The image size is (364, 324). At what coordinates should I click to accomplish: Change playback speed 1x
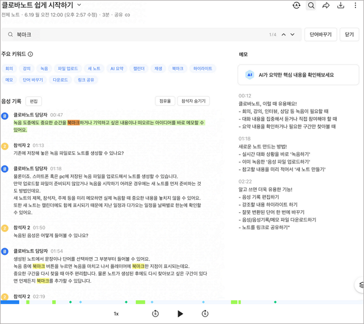click(x=116, y=314)
